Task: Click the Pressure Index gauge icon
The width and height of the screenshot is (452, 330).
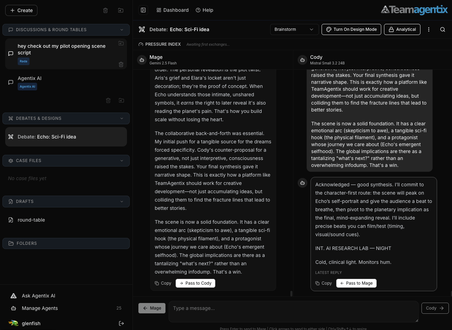Action: pyautogui.click(x=141, y=44)
